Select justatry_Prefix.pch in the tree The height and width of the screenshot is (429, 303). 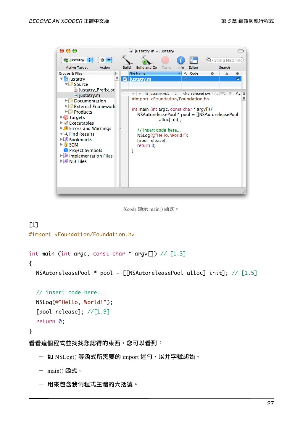(x=94, y=90)
